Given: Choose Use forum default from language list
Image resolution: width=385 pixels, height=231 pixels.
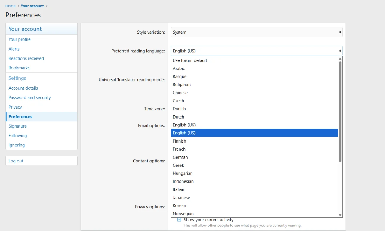Looking at the screenshot, I should [254, 60].
